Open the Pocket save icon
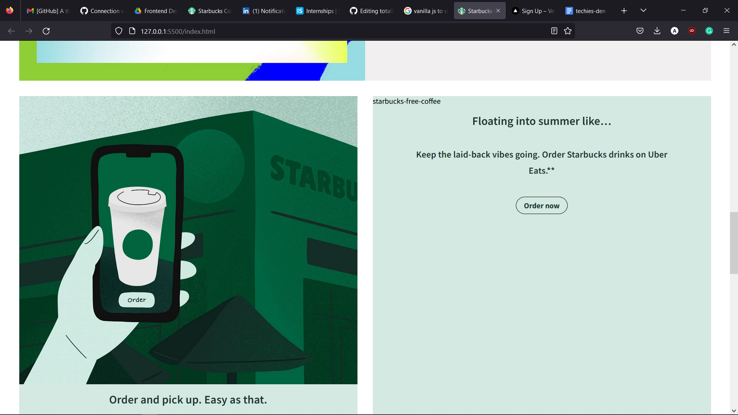This screenshot has height=415, width=738. click(x=640, y=31)
